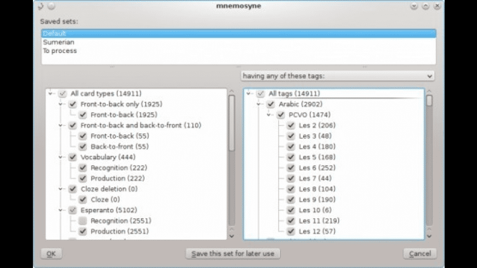Screen dimensions: 477x268
Task: Select the Esperanto (5102) row label
Action: pyautogui.click(x=109, y=210)
